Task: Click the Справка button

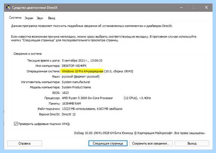Action: (x=25, y=143)
